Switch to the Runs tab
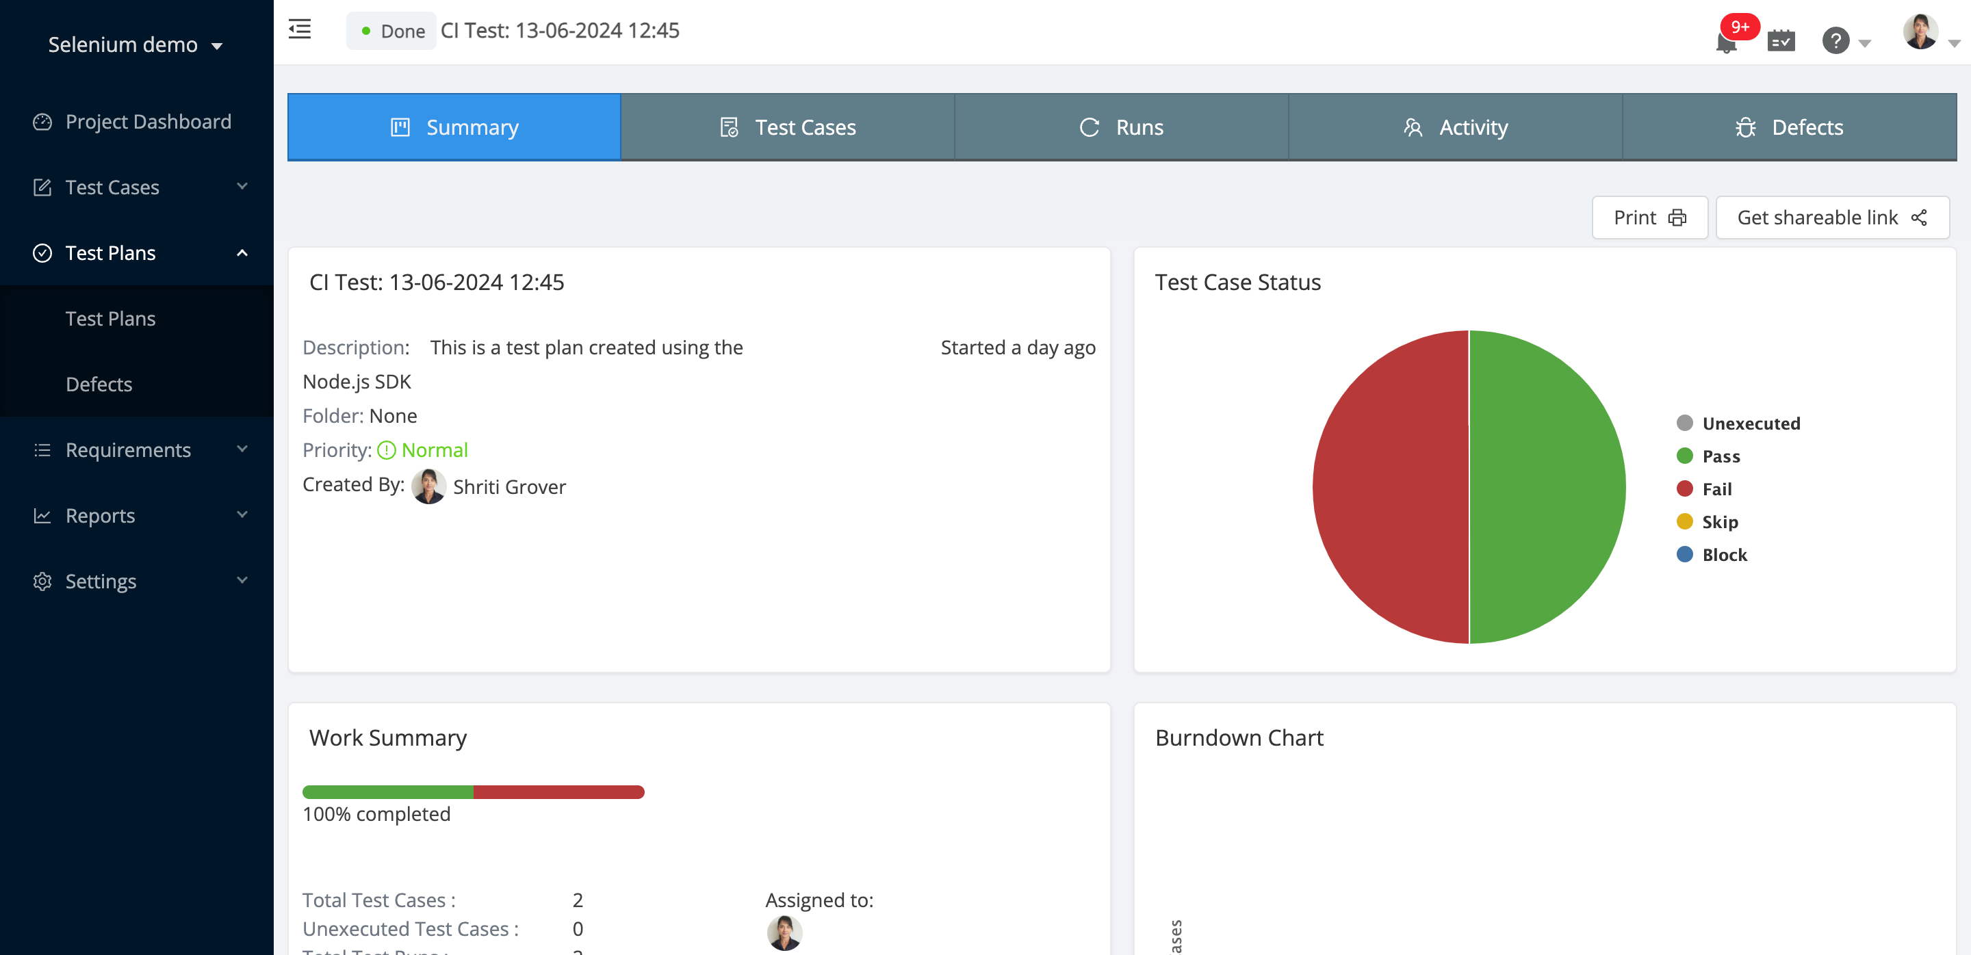This screenshot has width=1971, height=955. (1121, 127)
